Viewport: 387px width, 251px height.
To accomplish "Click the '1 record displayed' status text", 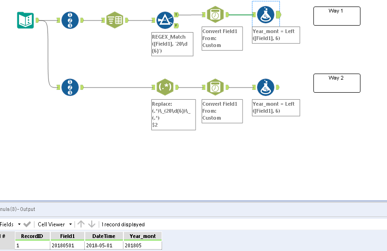I will pos(123,224).
